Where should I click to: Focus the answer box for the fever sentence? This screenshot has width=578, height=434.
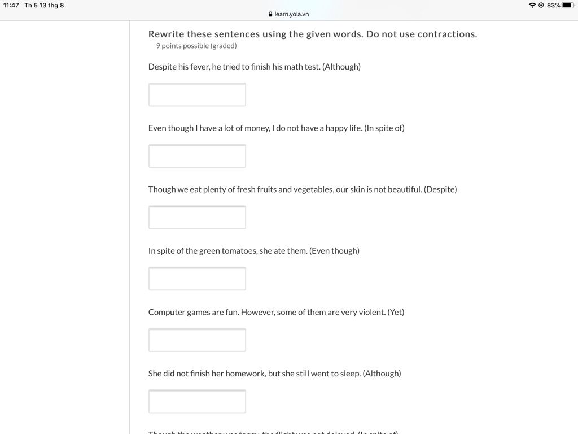pos(197,94)
